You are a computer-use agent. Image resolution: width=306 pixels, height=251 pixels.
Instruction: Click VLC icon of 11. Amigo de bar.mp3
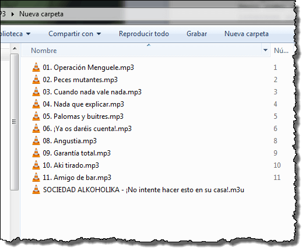[x=36, y=178]
